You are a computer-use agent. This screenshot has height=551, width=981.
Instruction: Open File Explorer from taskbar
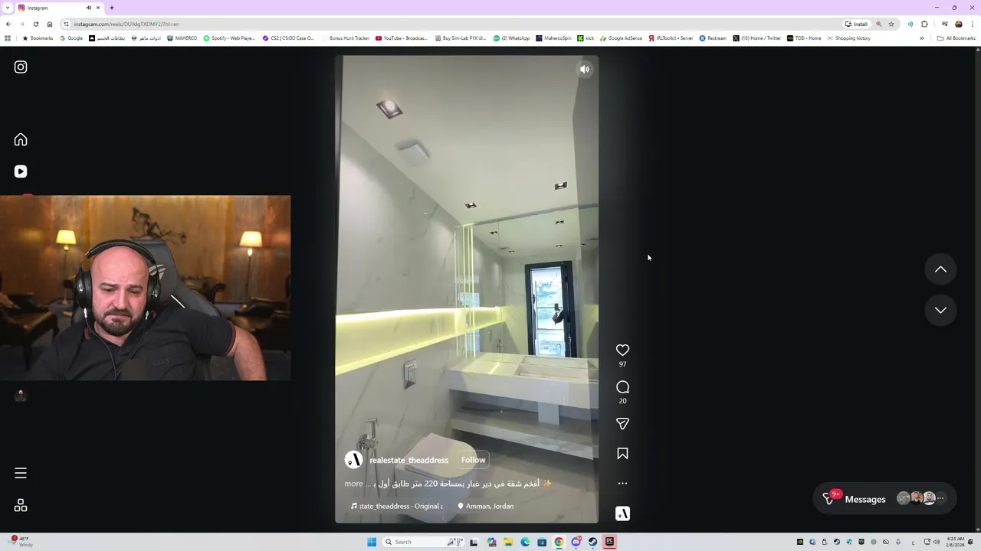tap(507, 542)
